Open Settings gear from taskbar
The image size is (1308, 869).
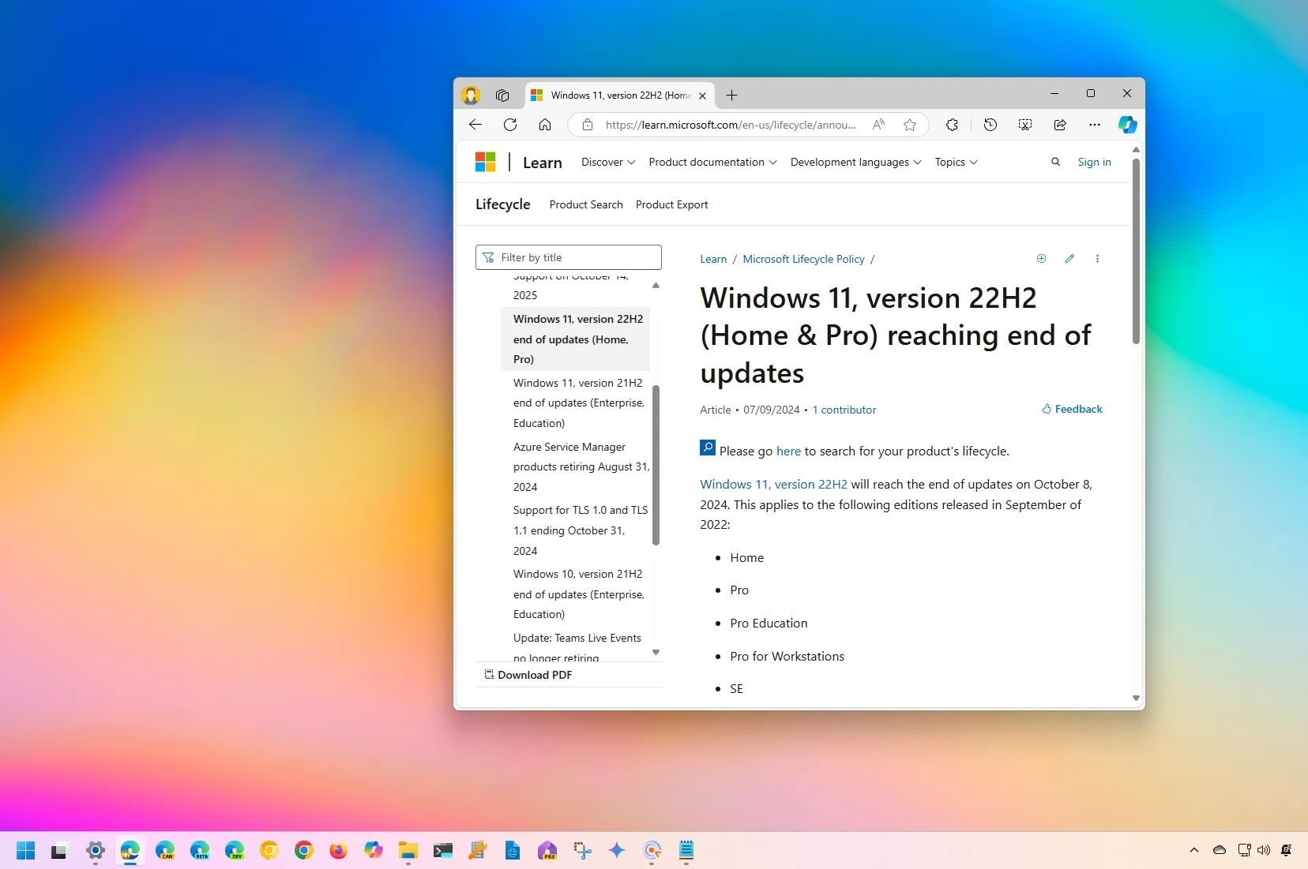point(96,850)
